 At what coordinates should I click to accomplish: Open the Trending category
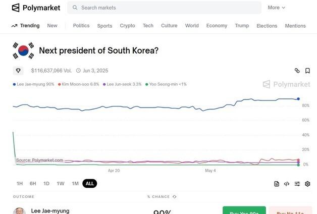[25, 26]
